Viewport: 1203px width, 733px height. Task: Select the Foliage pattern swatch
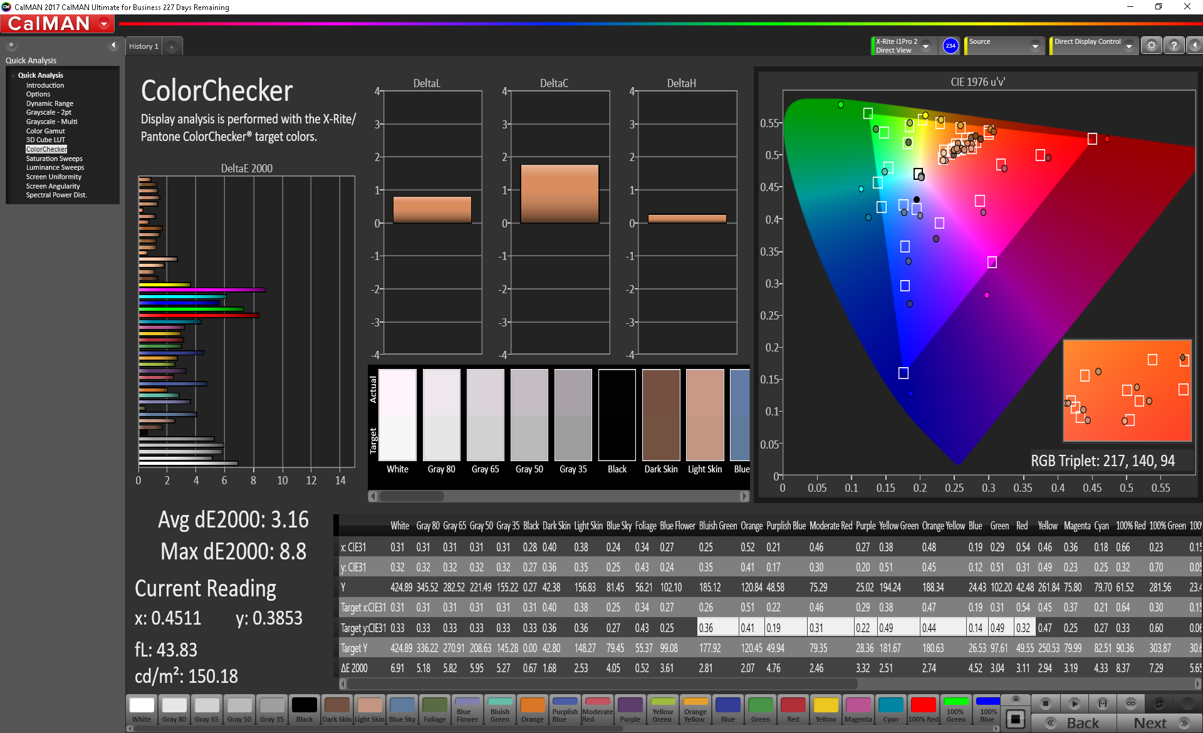435,710
